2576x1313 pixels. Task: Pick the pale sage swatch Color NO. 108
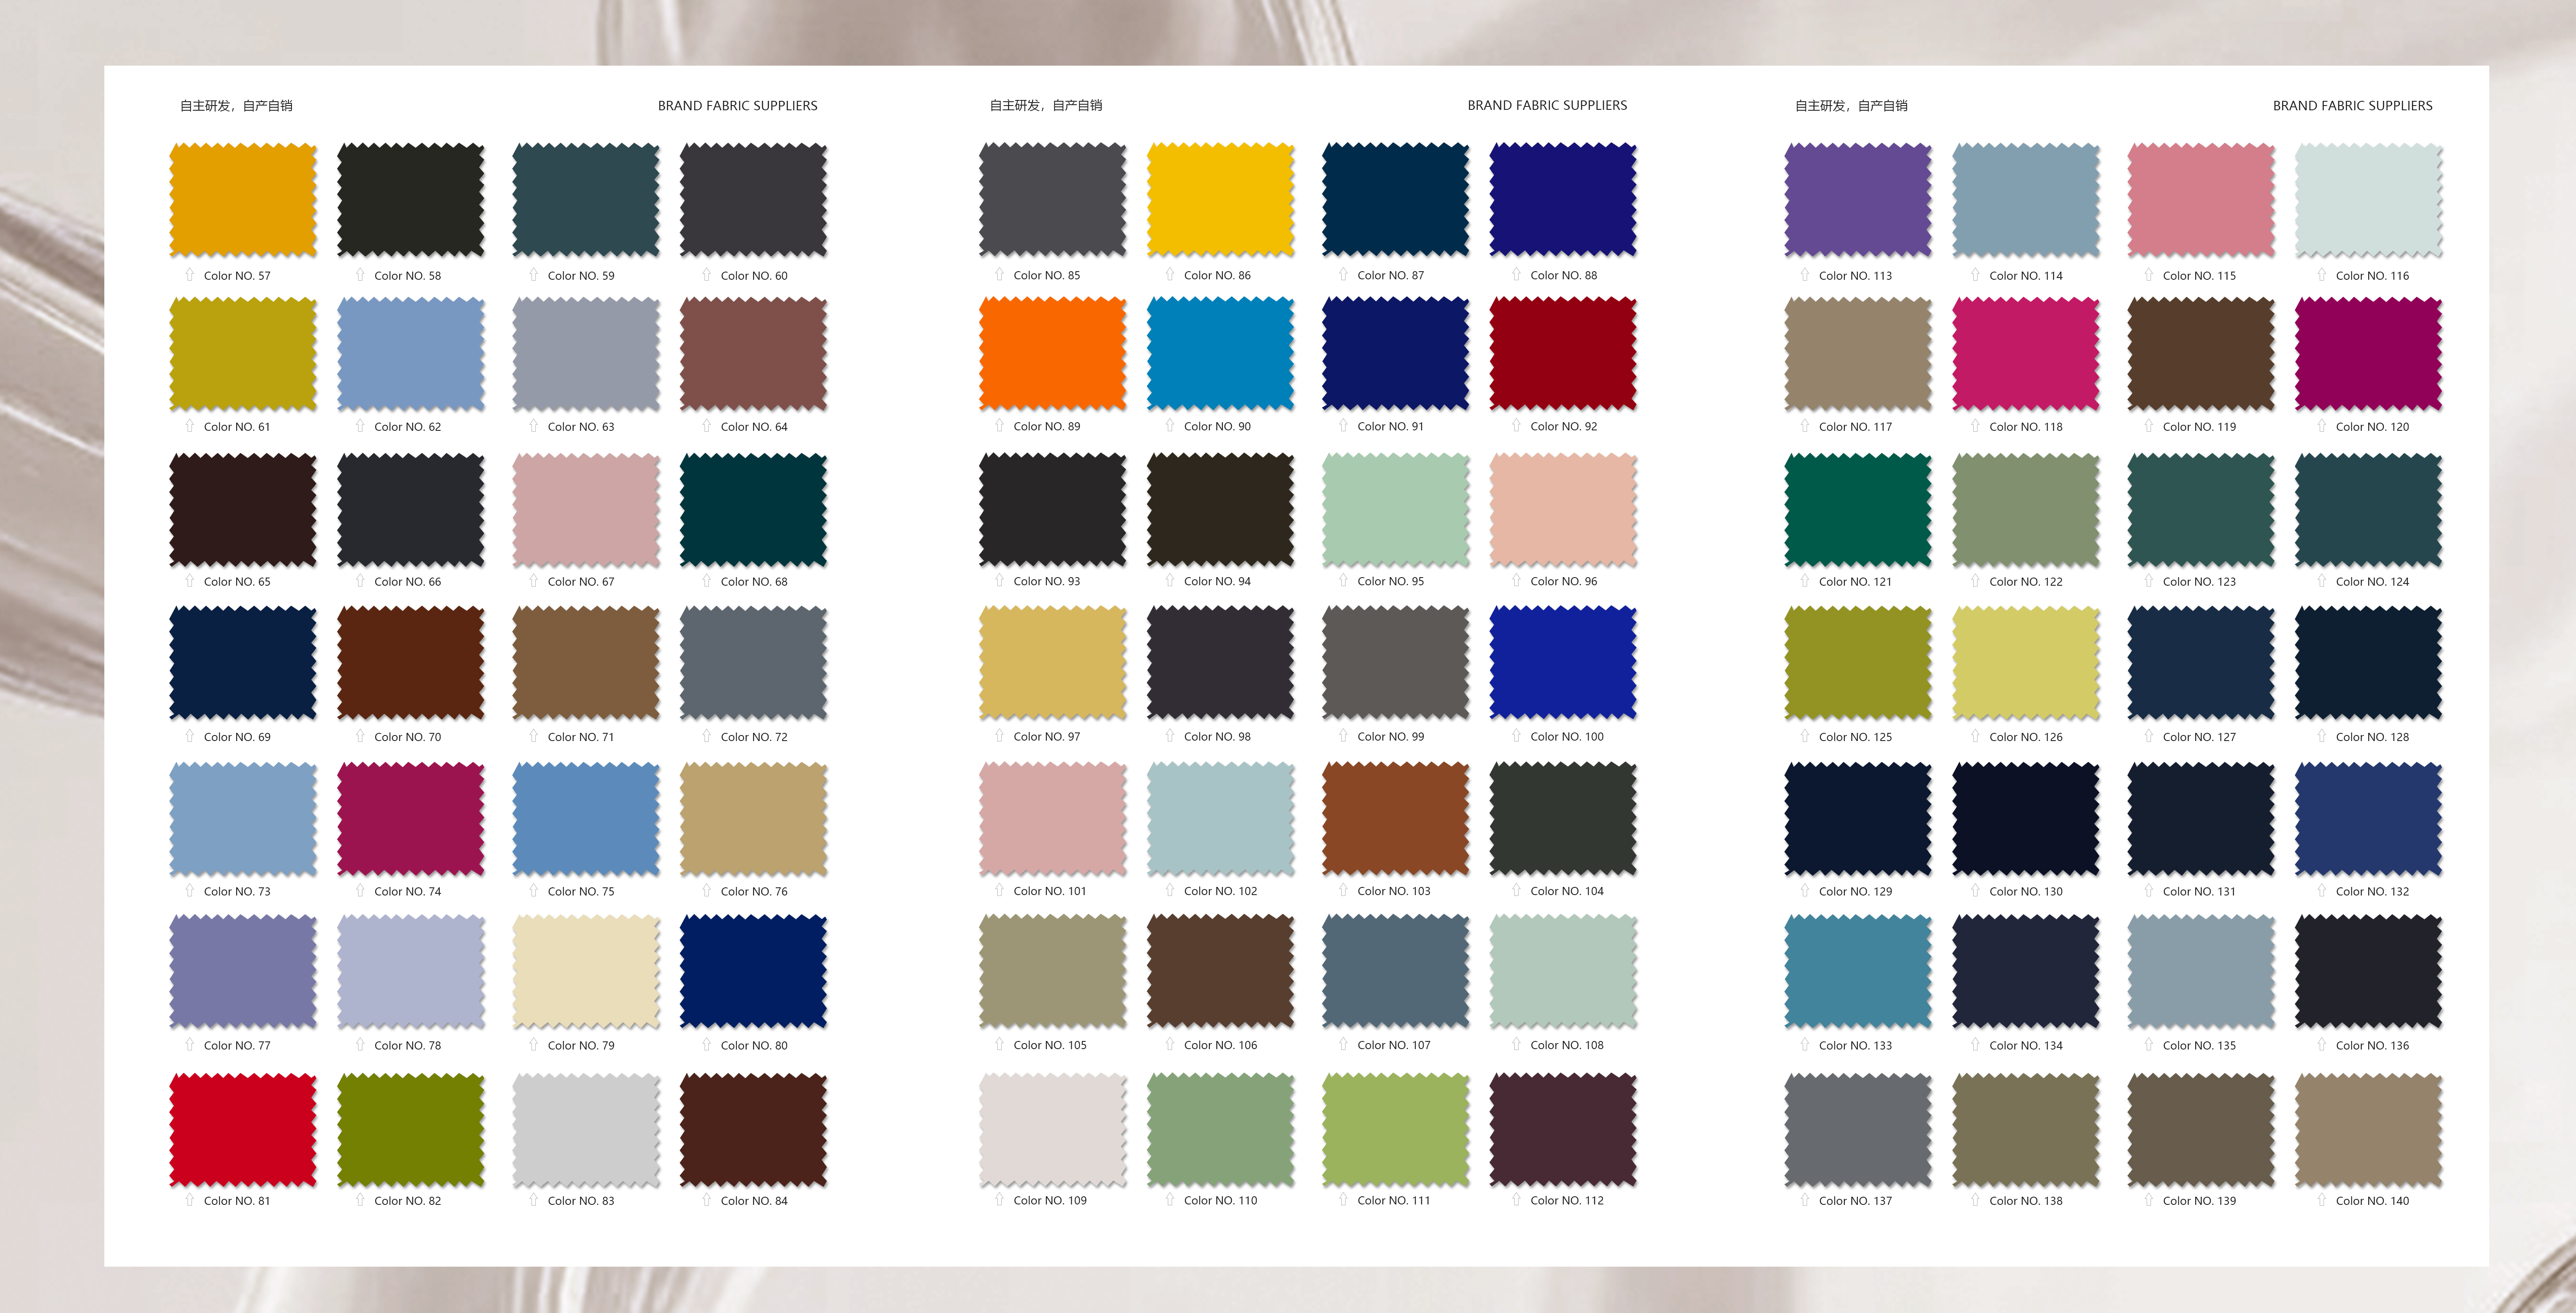click(x=1563, y=971)
